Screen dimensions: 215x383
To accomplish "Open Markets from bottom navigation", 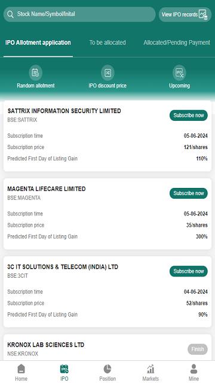I will click(150, 369).
